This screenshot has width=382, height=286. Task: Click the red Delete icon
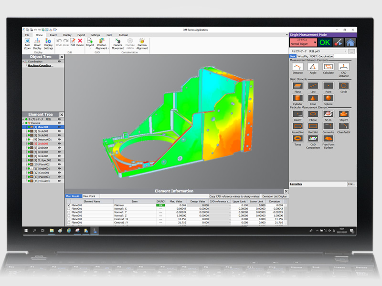80,43
